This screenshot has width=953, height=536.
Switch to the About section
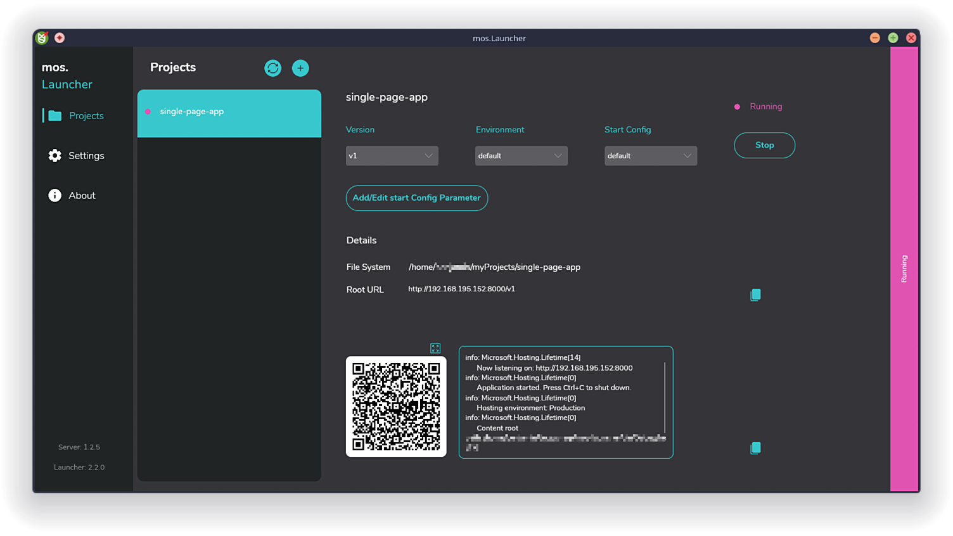[x=81, y=195]
